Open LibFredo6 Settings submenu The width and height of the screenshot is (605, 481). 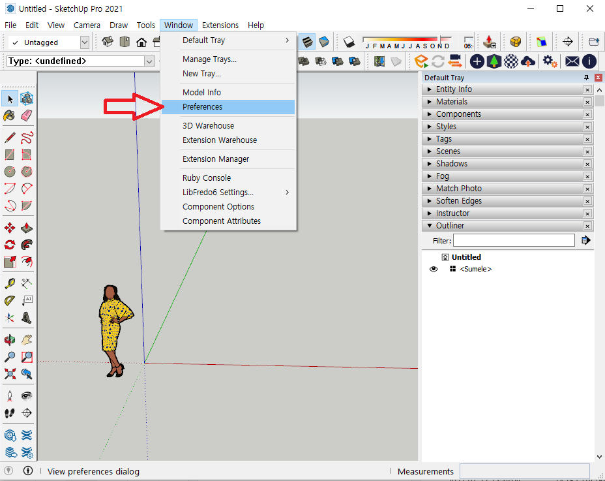click(x=228, y=193)
